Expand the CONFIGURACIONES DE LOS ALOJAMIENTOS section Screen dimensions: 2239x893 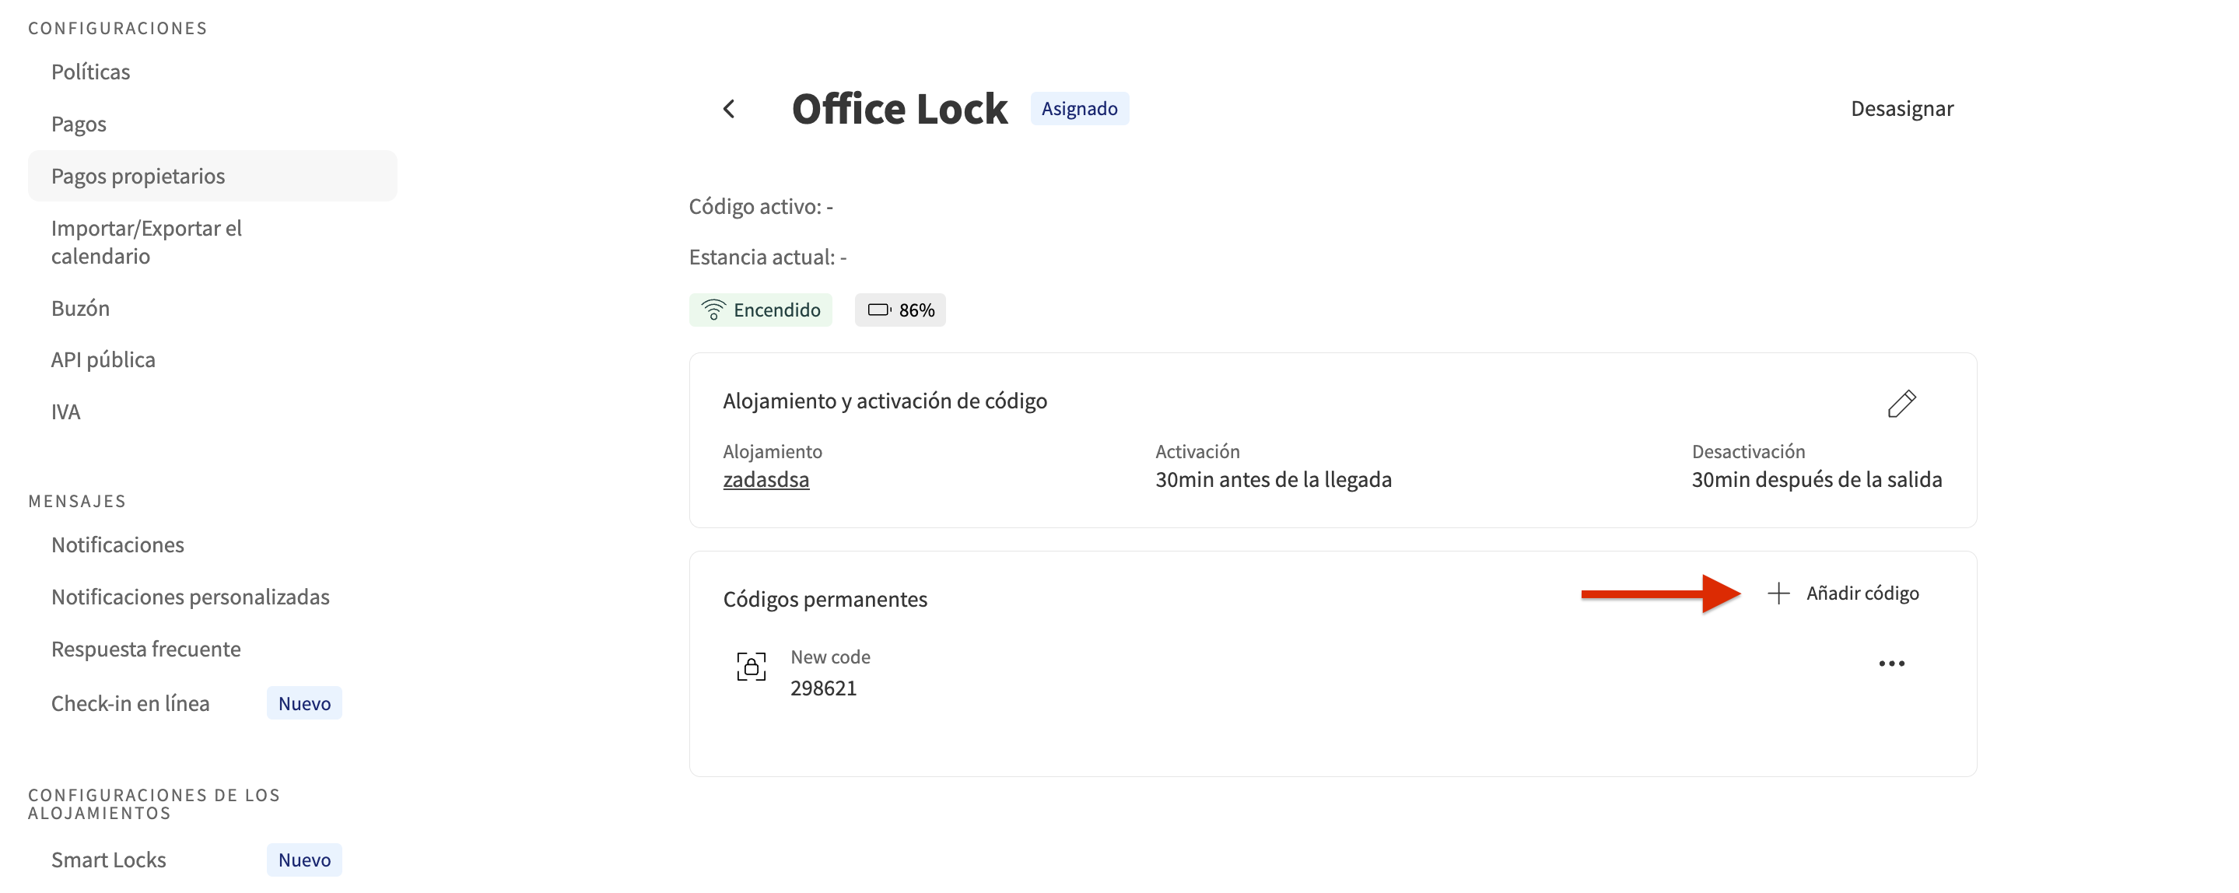click(154, 804)
